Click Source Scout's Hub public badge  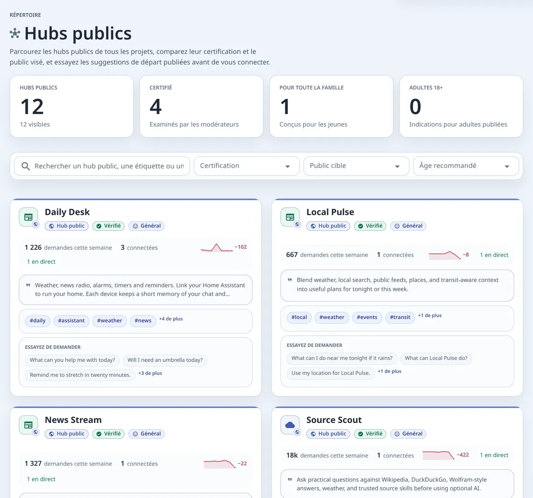[329, 434]
